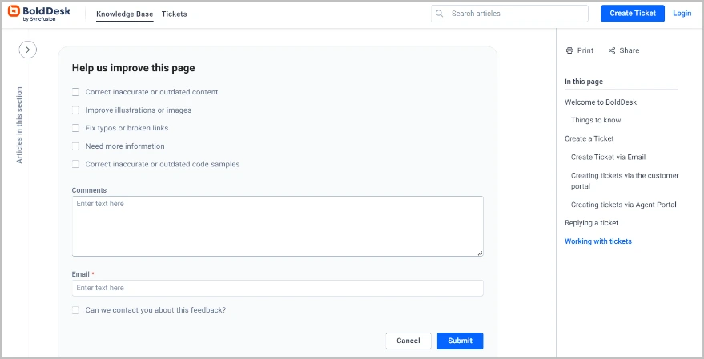Screen dimensions: 704x359
Task: Focus the Search articles field
Action: coord(509,14)
